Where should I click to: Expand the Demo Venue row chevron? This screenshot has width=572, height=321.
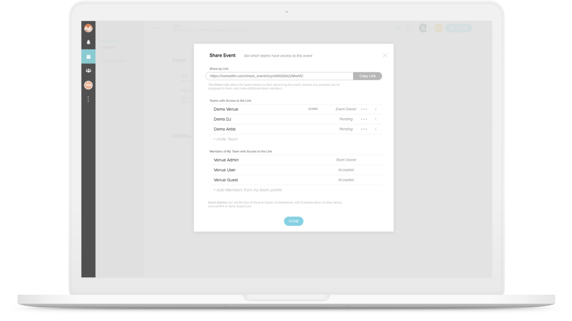[x=376, y=109]
